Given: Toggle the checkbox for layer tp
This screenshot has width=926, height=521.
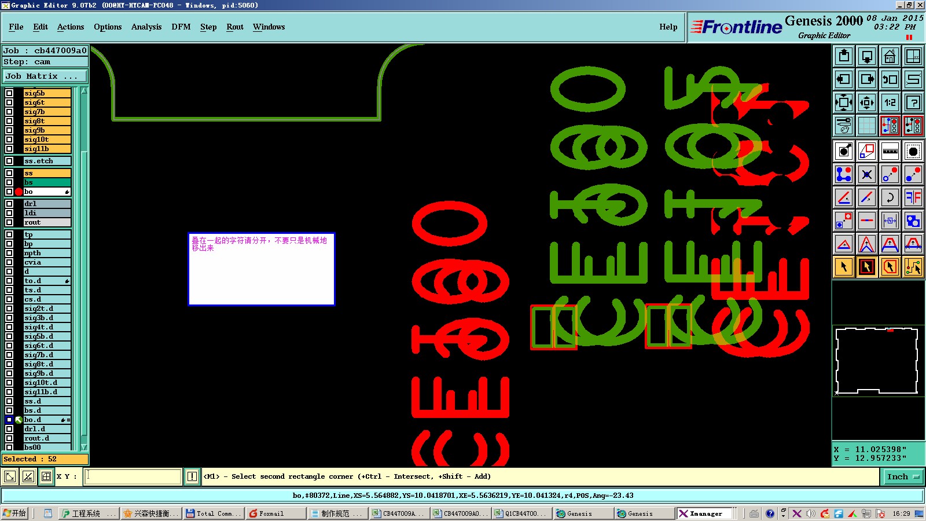Looking at the screenshot, I should (x=9, y=234).
